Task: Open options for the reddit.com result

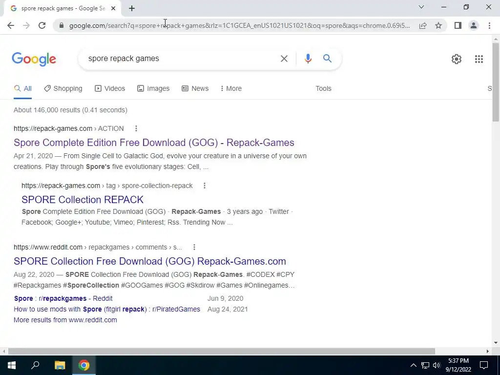Action: click(x=194, y=247)
